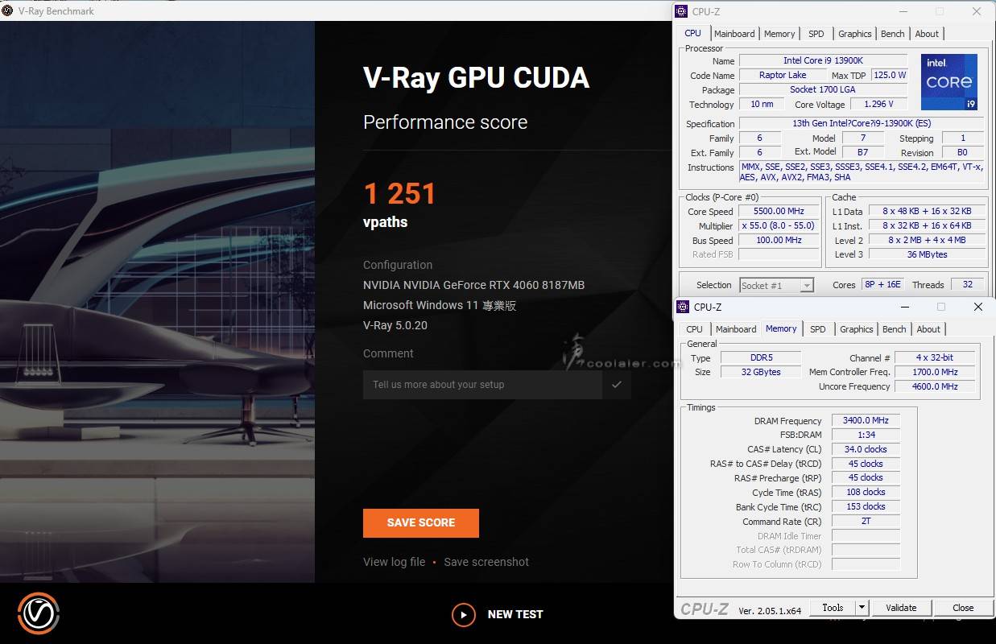Screen dimensions: 996x644
Task: Click the Validate button in CPU-Z
Action: click(x=901, y=608)
